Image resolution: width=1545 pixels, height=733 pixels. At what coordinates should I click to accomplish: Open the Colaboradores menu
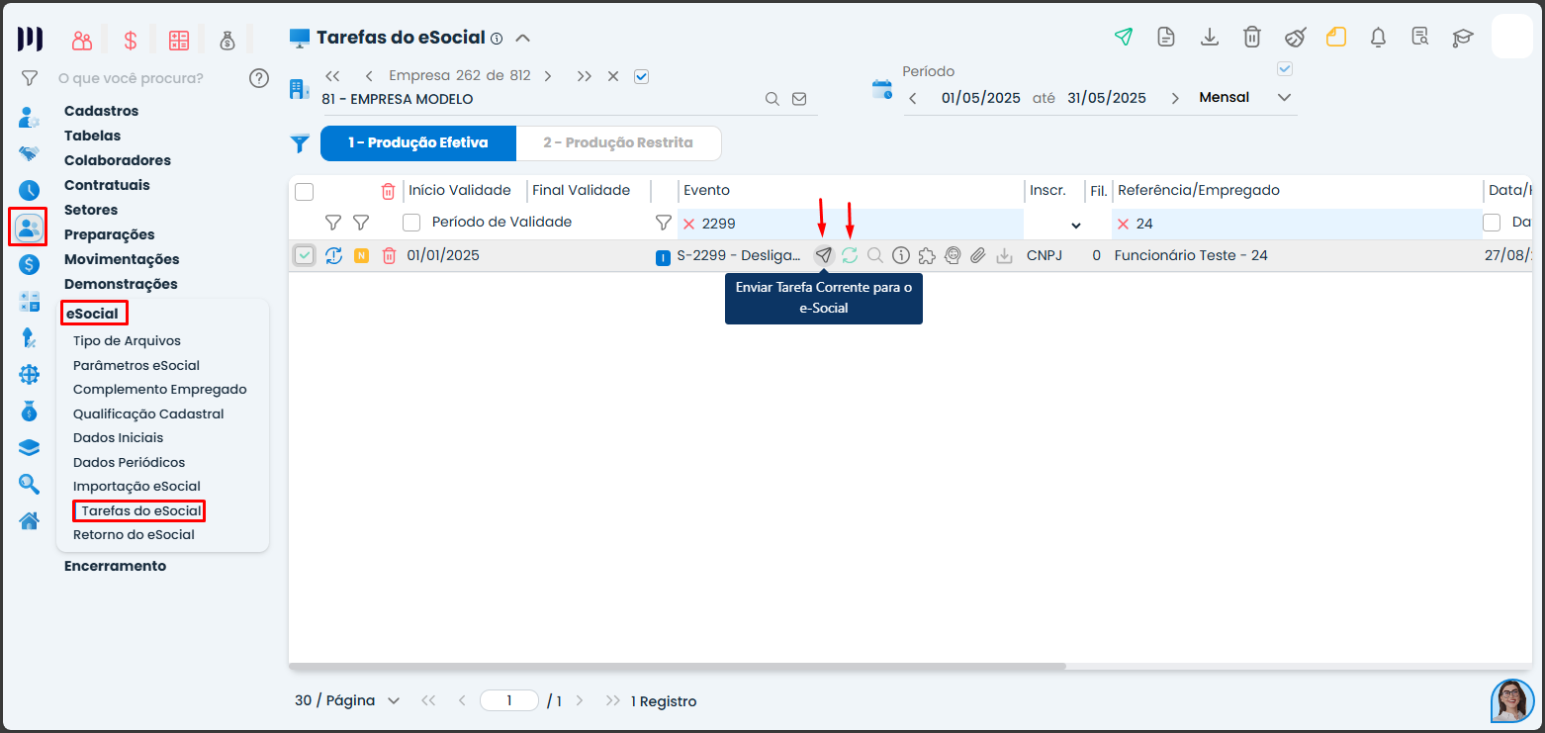click(118, 160)
